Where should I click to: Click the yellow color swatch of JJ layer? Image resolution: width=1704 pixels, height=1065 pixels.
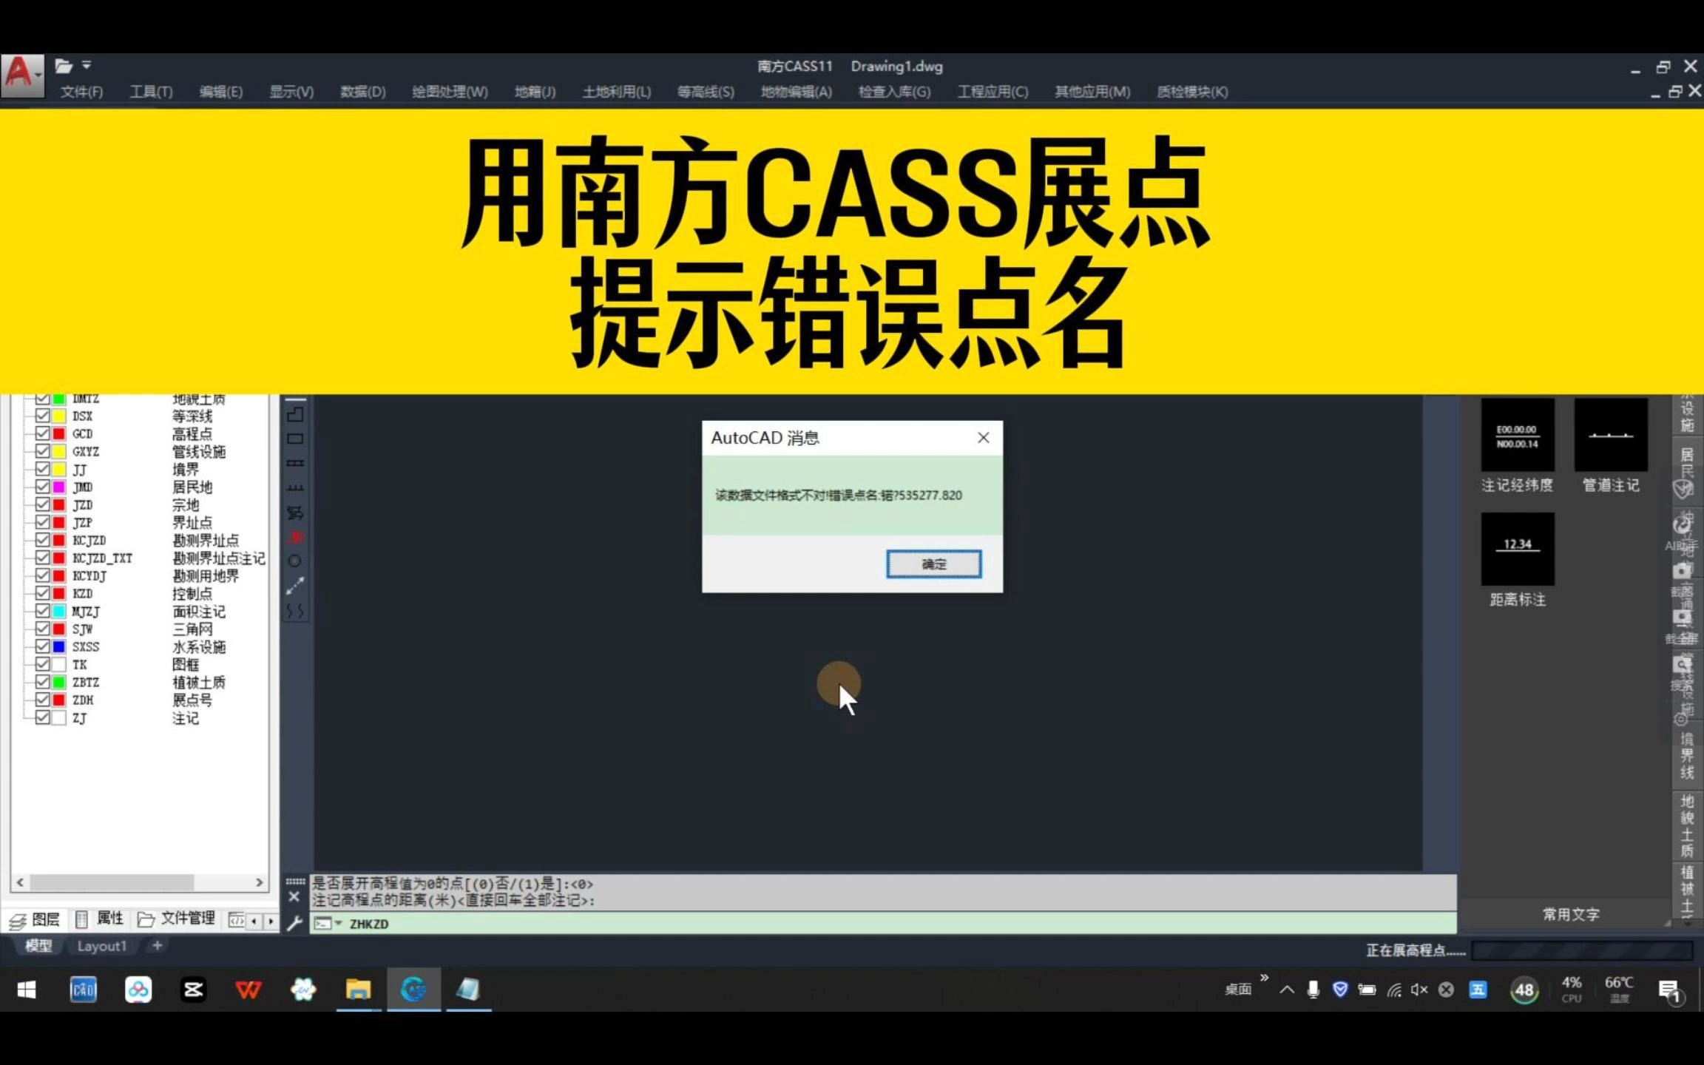coord(59,470)
